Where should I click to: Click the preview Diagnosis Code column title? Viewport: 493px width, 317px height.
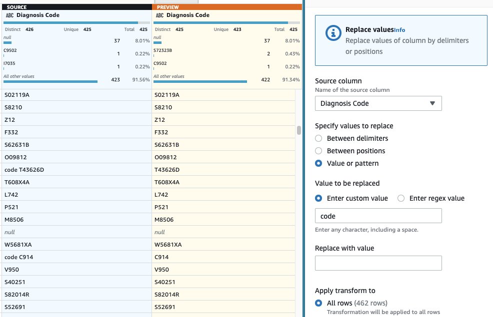(187, 15)
